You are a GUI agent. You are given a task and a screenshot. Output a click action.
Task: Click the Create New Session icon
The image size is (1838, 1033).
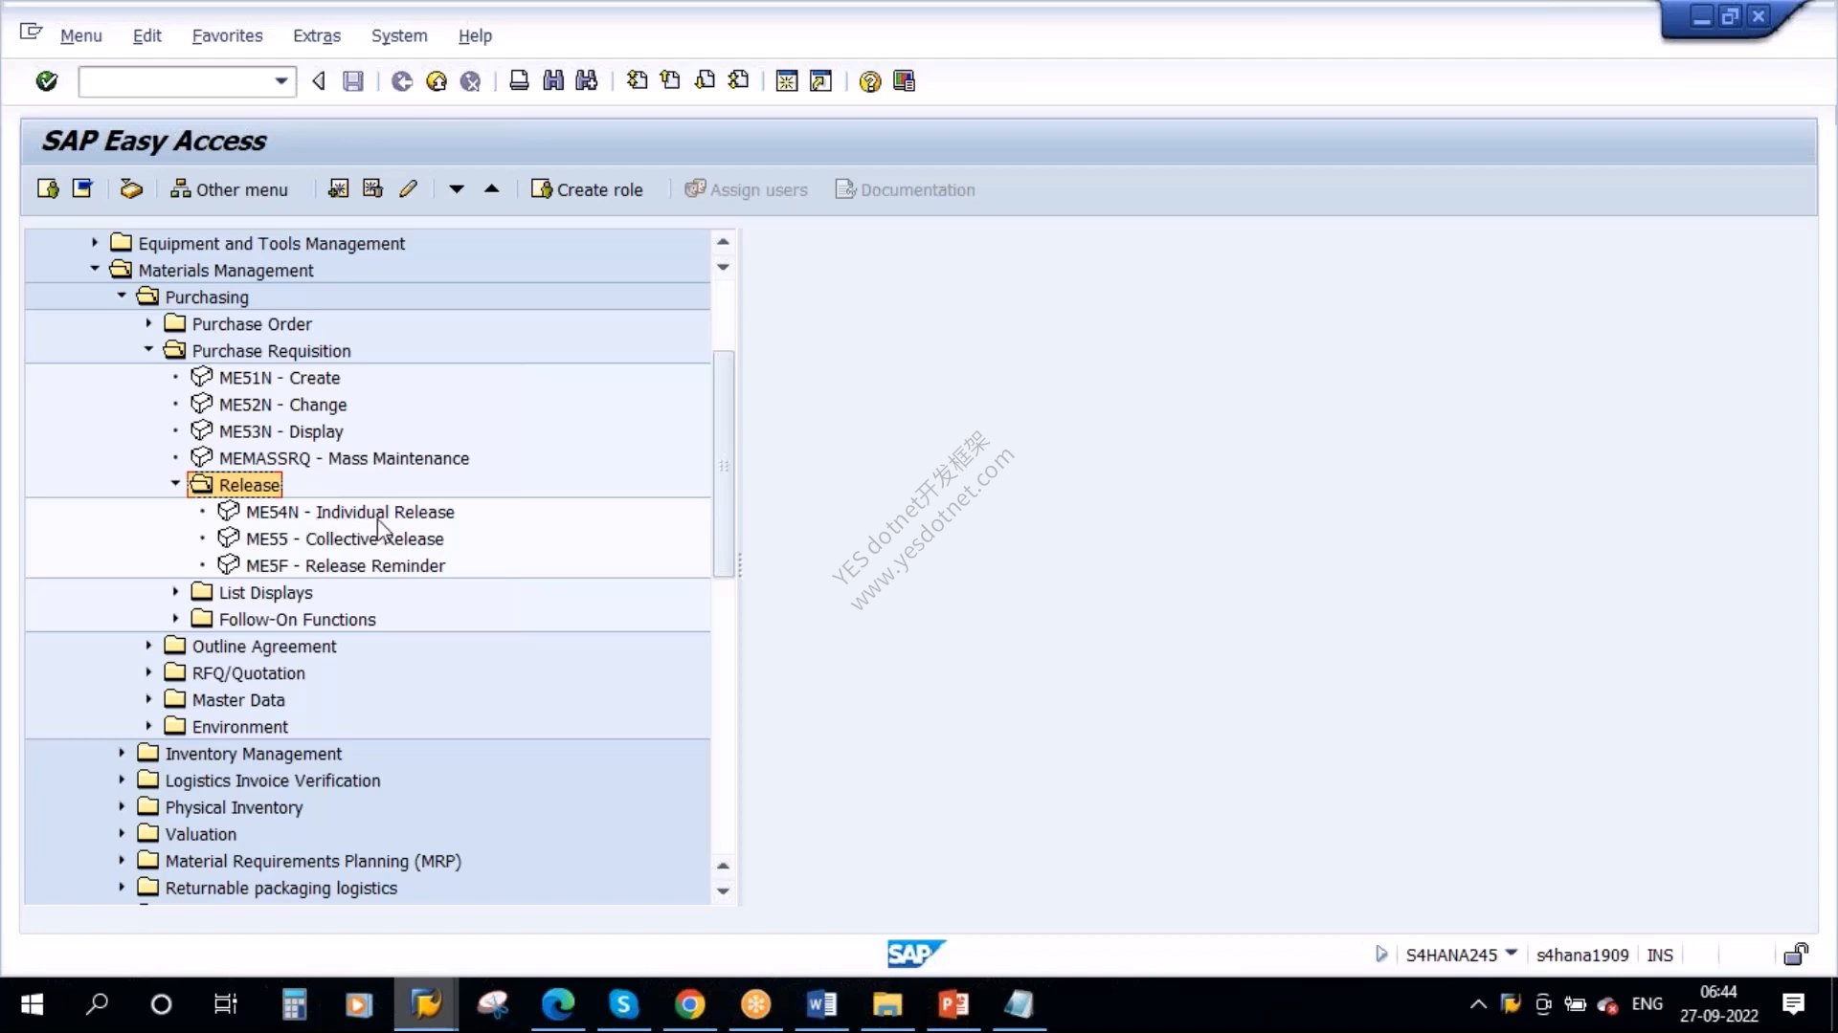pos(787,81)
